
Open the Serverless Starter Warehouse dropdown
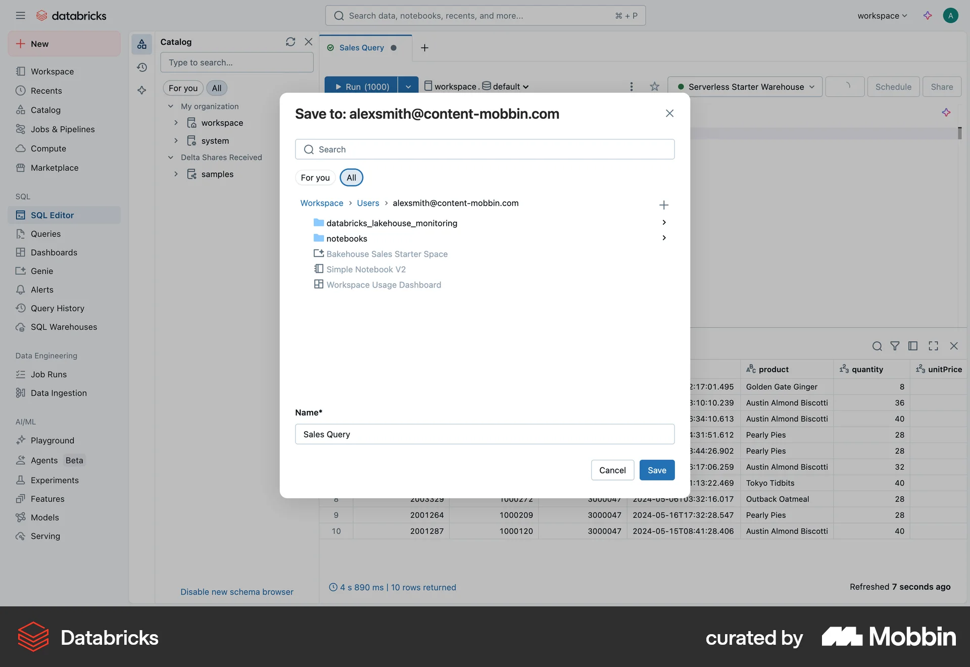pos(745,86)
